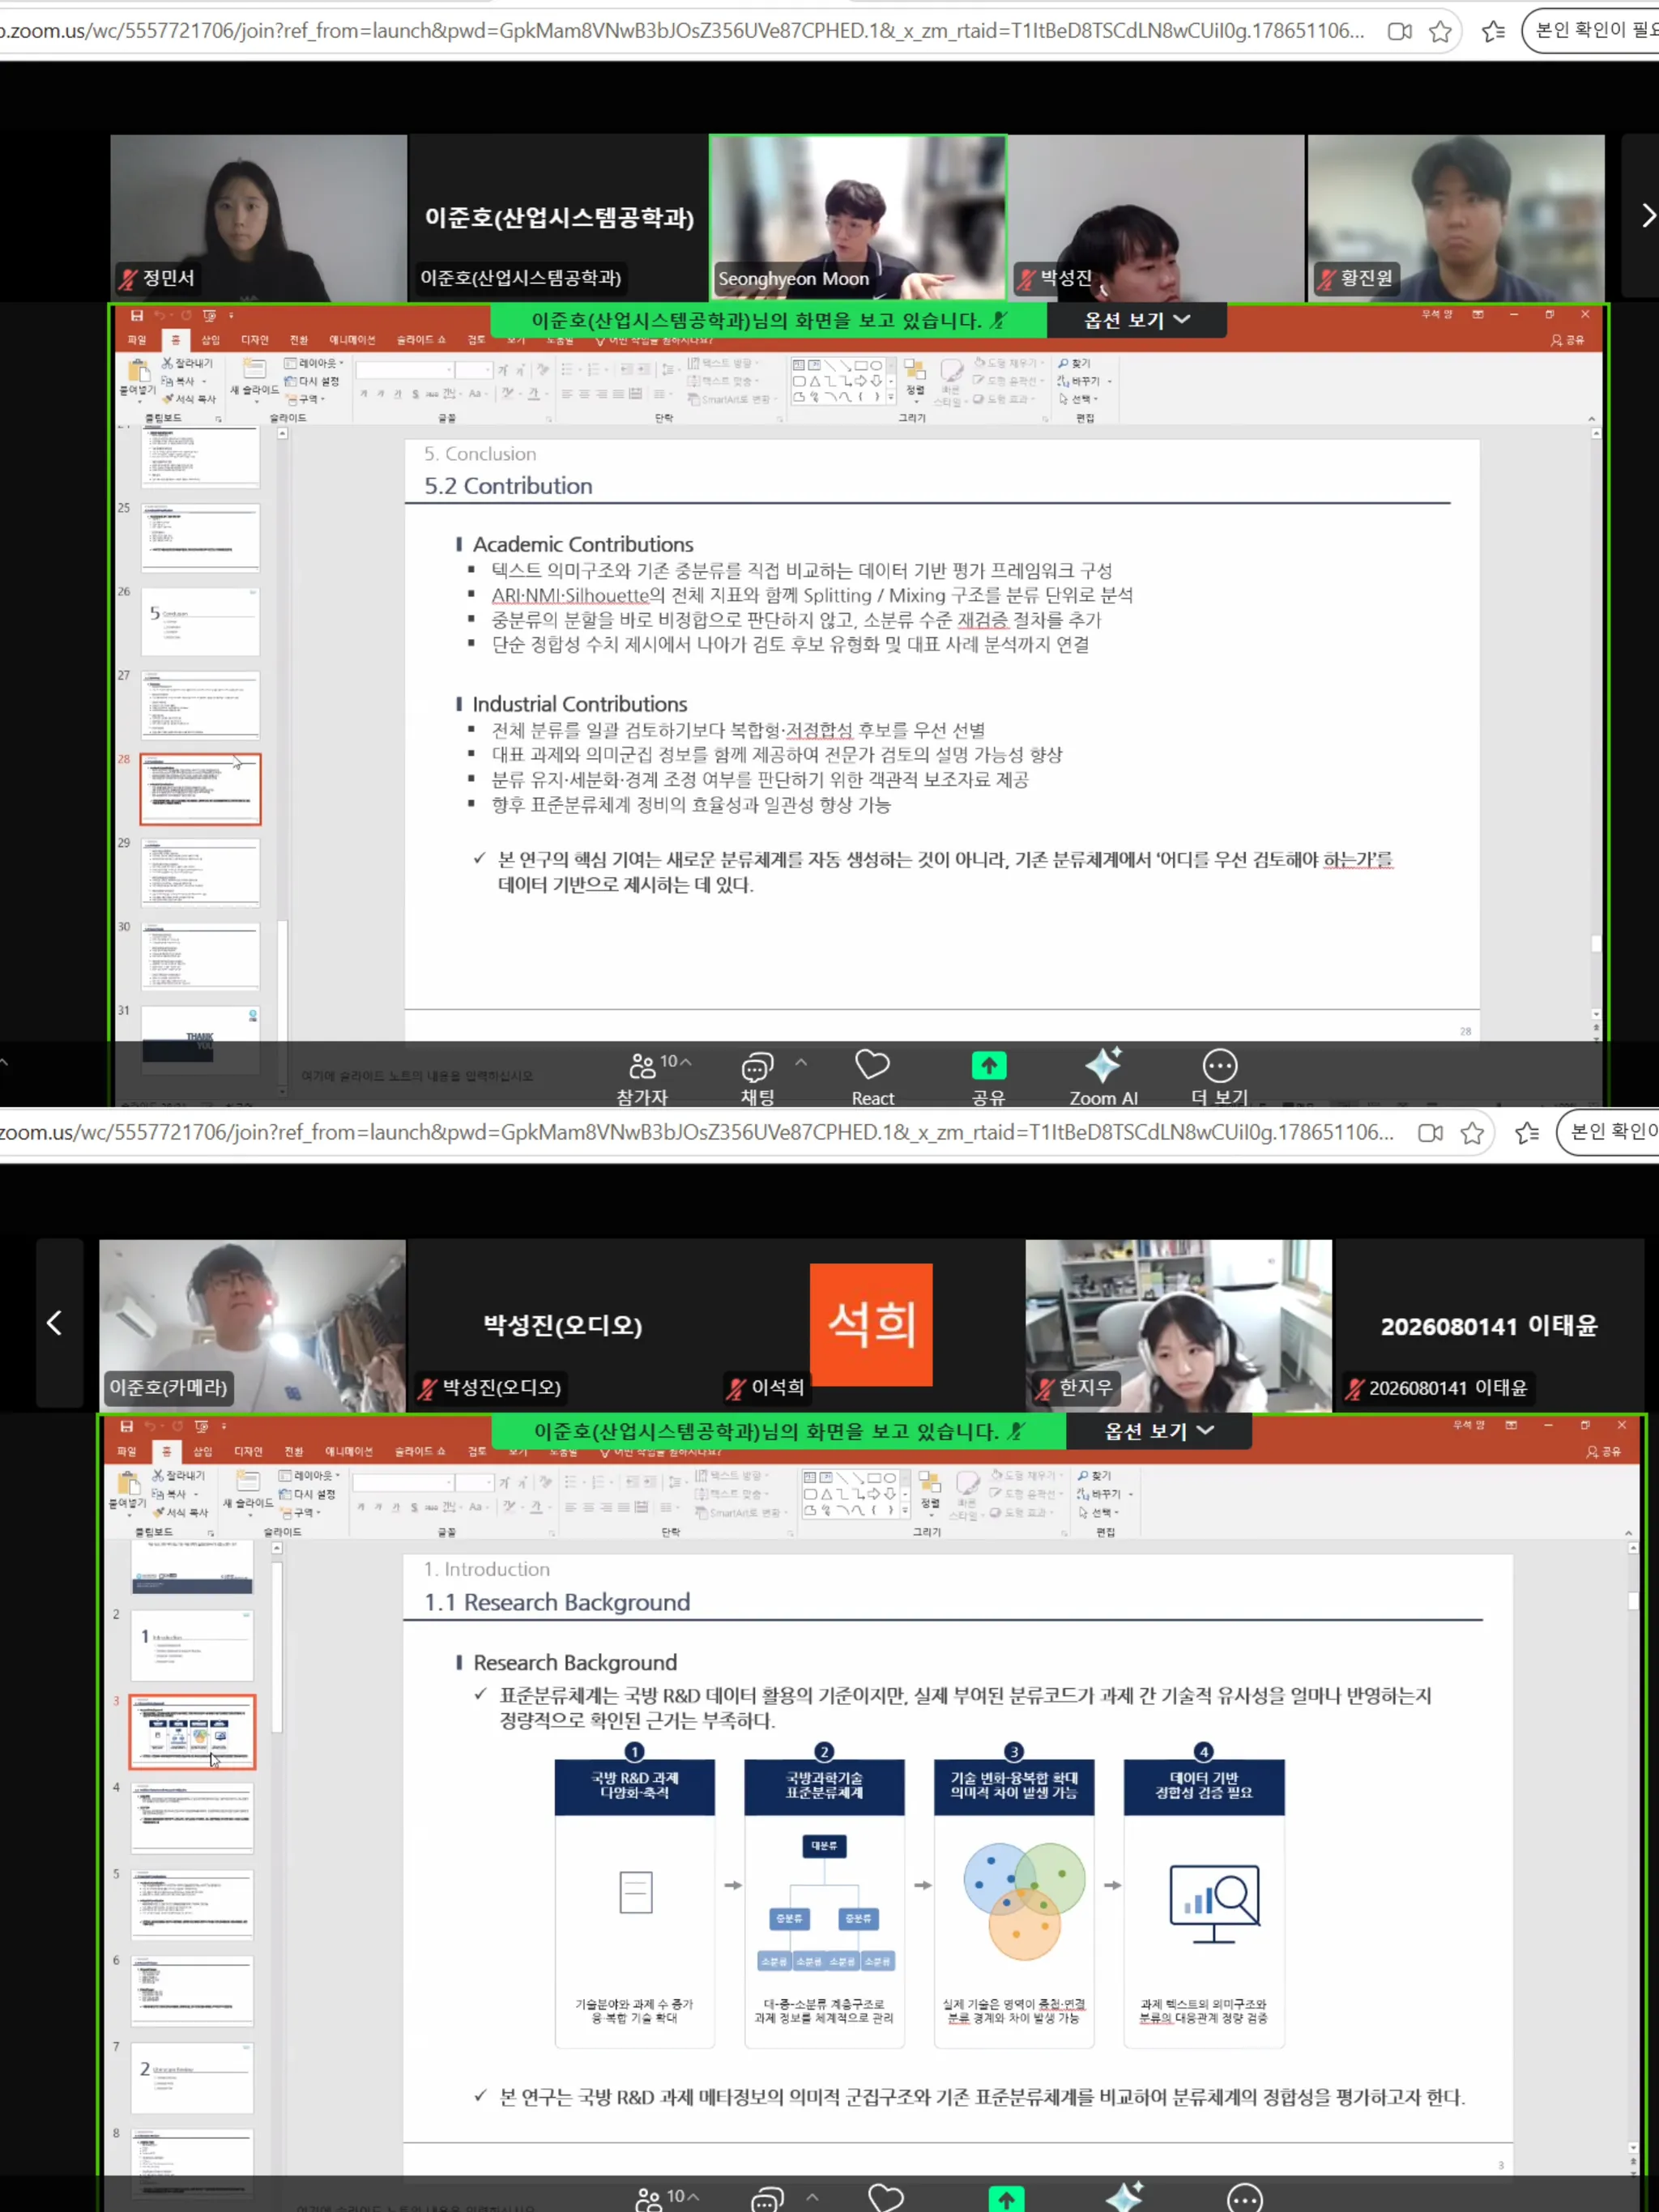Expand 옵션 보기 in the lower Zoom window
This screenshot has width=1659, height=2212.
click(1159, 1431)
